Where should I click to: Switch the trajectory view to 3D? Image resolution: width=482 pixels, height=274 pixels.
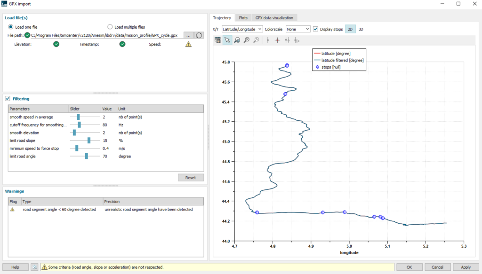[x=361, y=29]
